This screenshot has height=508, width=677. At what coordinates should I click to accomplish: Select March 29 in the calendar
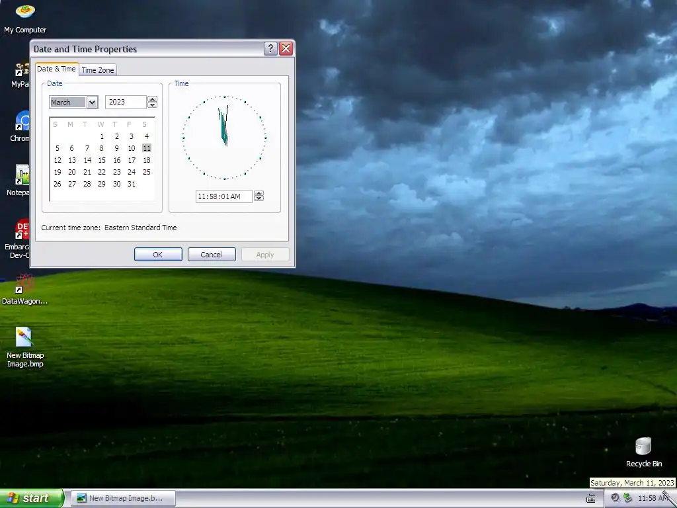tap(102, 184)
